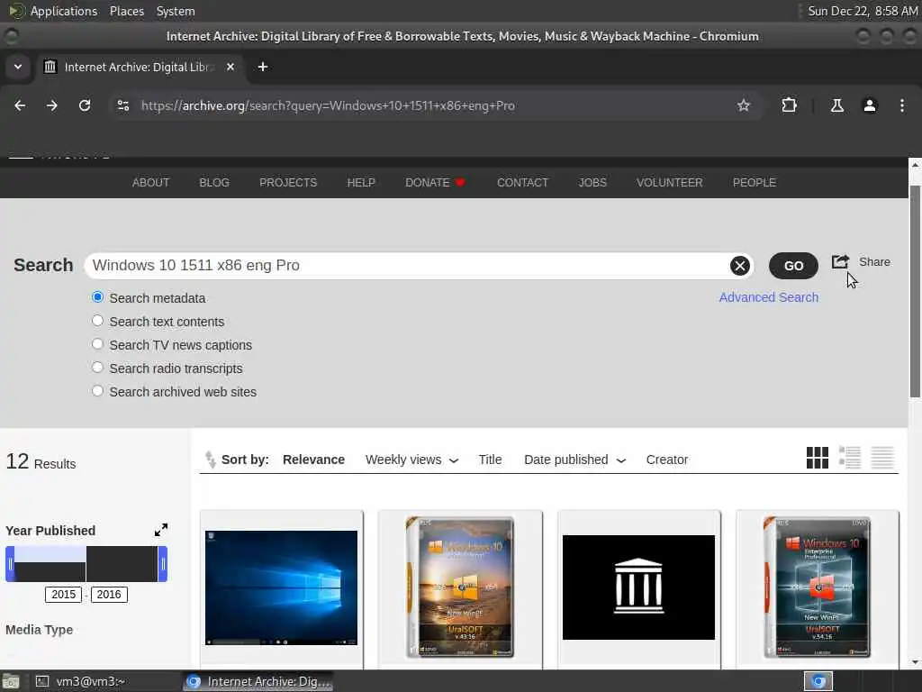This screenshot has width=922, height=692.
Task: Switch to extended list view
Action: (850, 458)
